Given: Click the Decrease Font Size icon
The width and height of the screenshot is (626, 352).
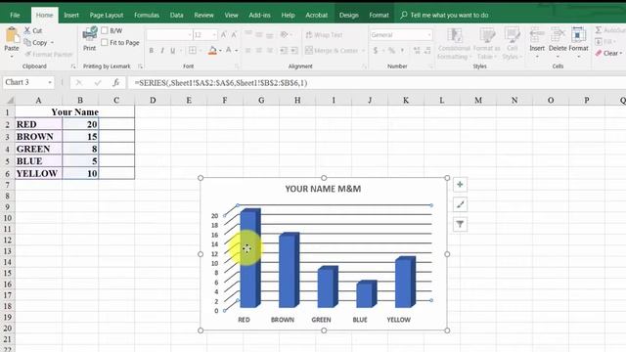Looking at the screenshot, I should coord(235,35).
